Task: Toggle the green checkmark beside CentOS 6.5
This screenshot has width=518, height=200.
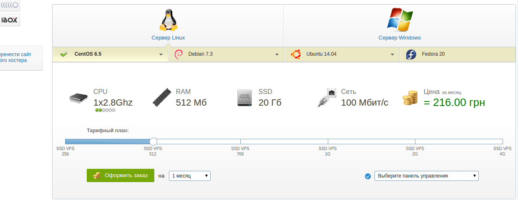Action: pos(64,54)
